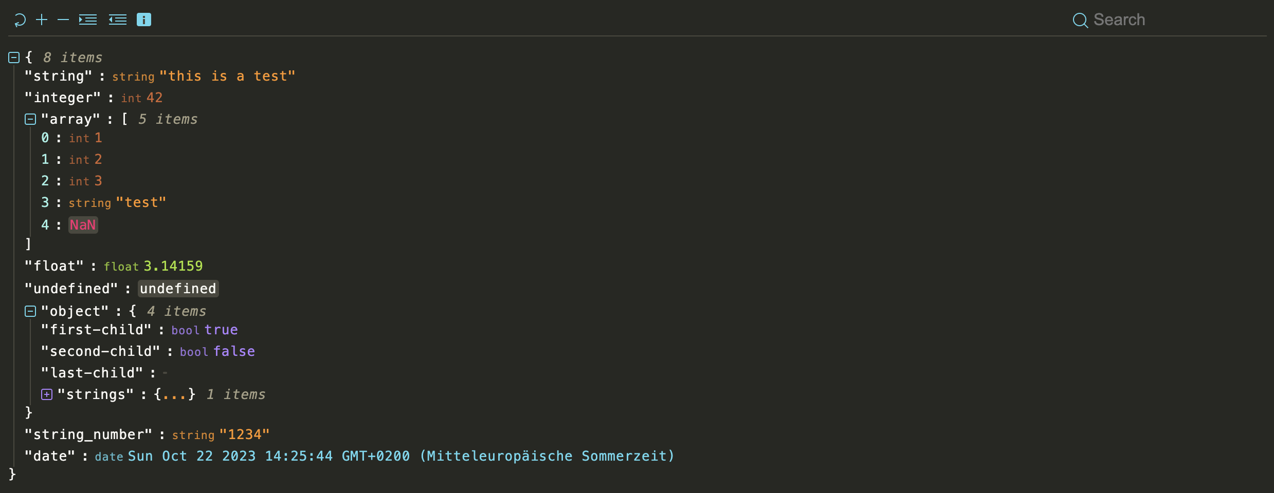Reload the JSON document
1274x493 pixels.
(x=19, y=20)
